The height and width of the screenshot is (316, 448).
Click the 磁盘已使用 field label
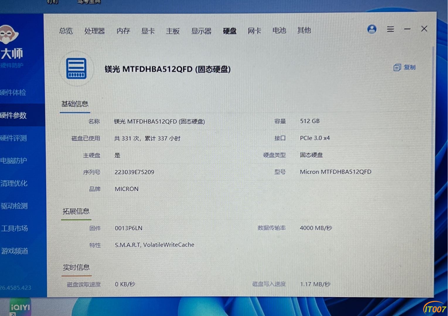pyautogui.click(x=86, y=138)
